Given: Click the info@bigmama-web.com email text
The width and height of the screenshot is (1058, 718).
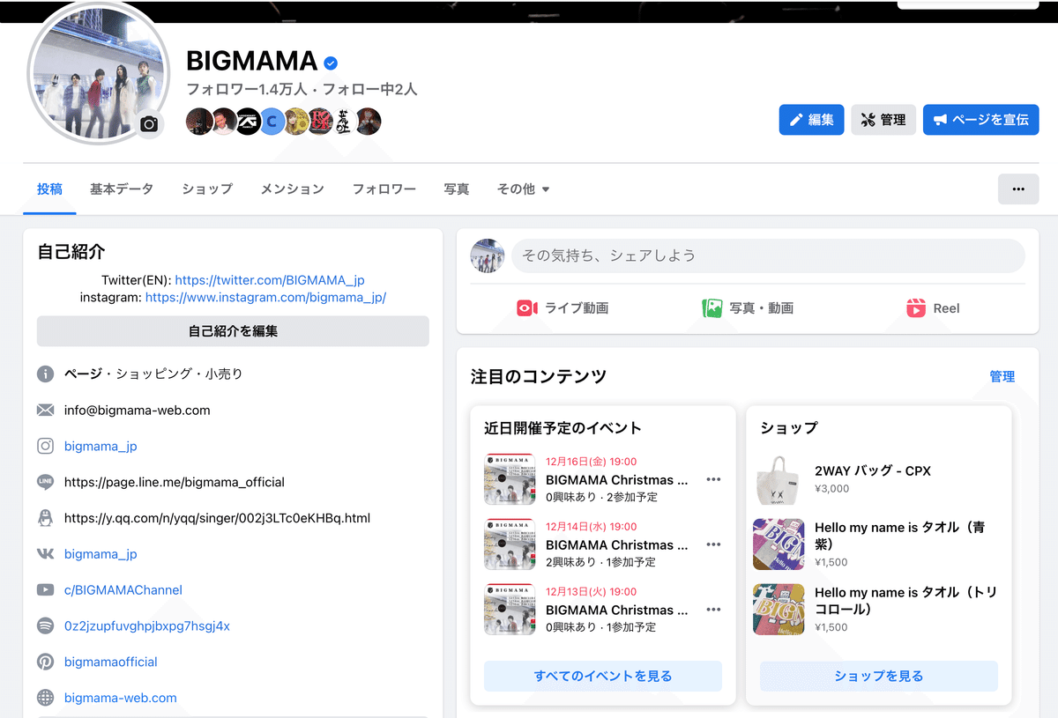Looking at the screenshot, I should (138, 411).
